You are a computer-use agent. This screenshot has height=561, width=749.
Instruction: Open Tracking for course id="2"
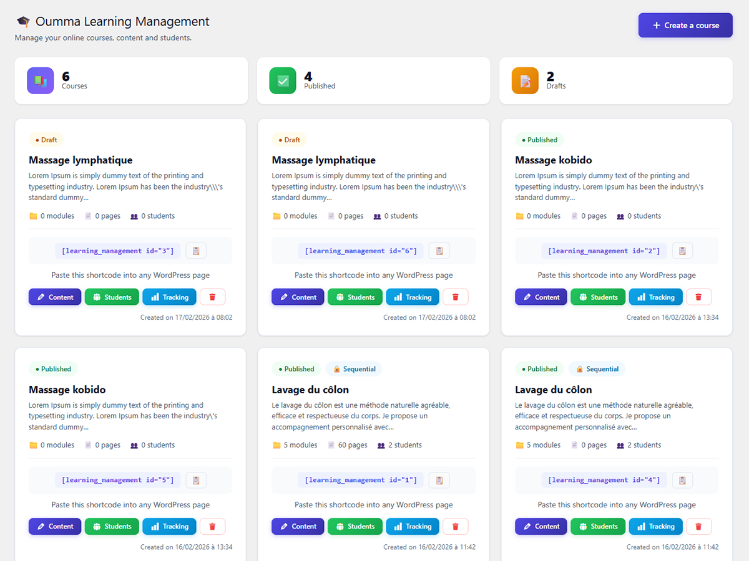point(655,297)
